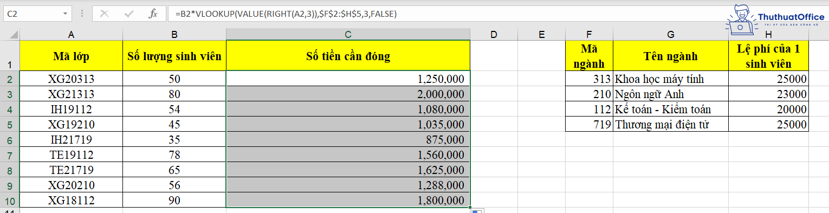Click the Cancel (X) formula bar icon
This screenshot has width=829, height=213.
tap(104, 14)
